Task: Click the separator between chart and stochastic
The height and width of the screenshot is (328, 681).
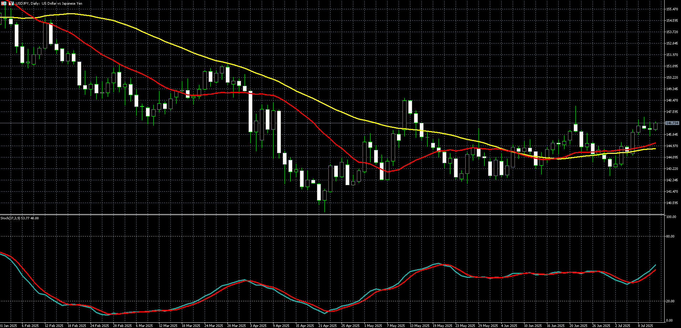Action: point(332,214)
